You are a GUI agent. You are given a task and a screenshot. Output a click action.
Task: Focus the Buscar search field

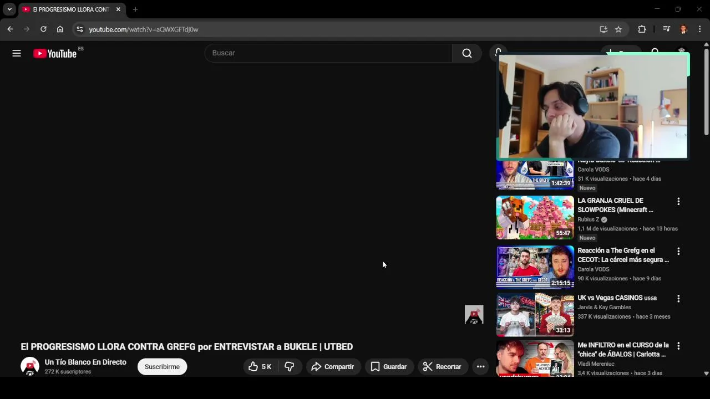pyautogui.click(x=328, y=53)
